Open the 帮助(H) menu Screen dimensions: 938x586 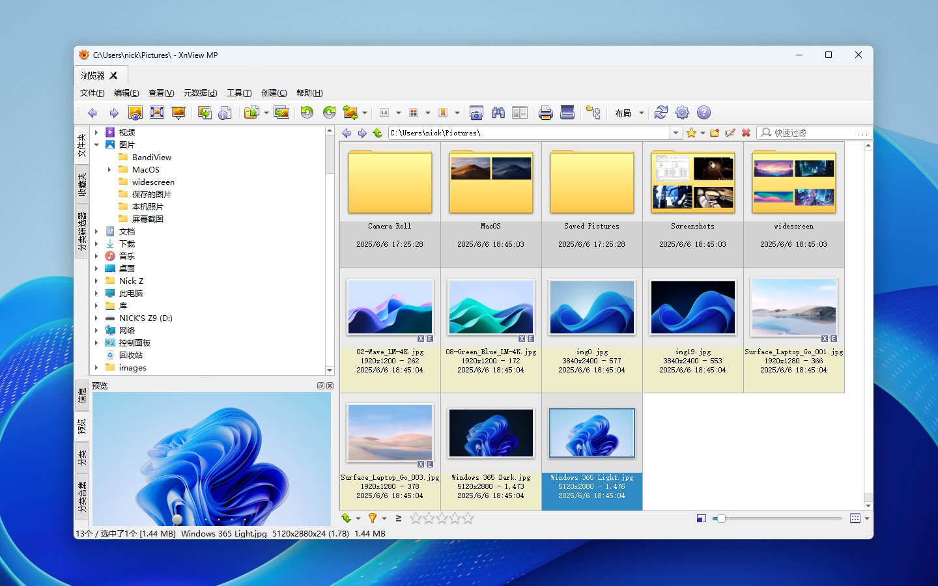tap(309, 93)
